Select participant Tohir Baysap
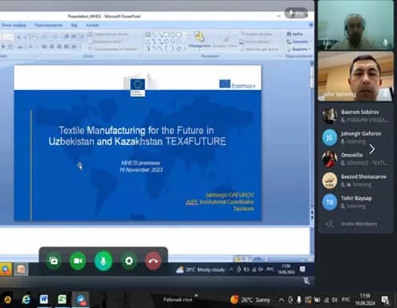Viewport: 397px width, 308px height. point(355,202)
